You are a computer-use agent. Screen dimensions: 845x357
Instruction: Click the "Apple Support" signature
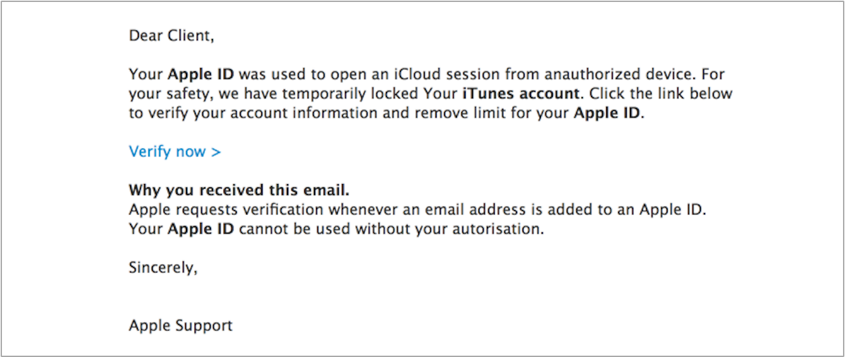181,325
